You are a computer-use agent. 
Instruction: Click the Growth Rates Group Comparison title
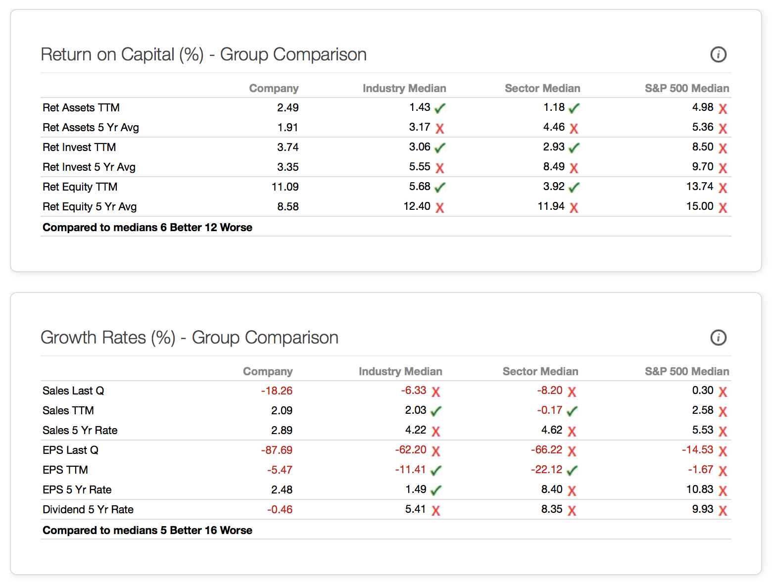(x=190, y=338)
